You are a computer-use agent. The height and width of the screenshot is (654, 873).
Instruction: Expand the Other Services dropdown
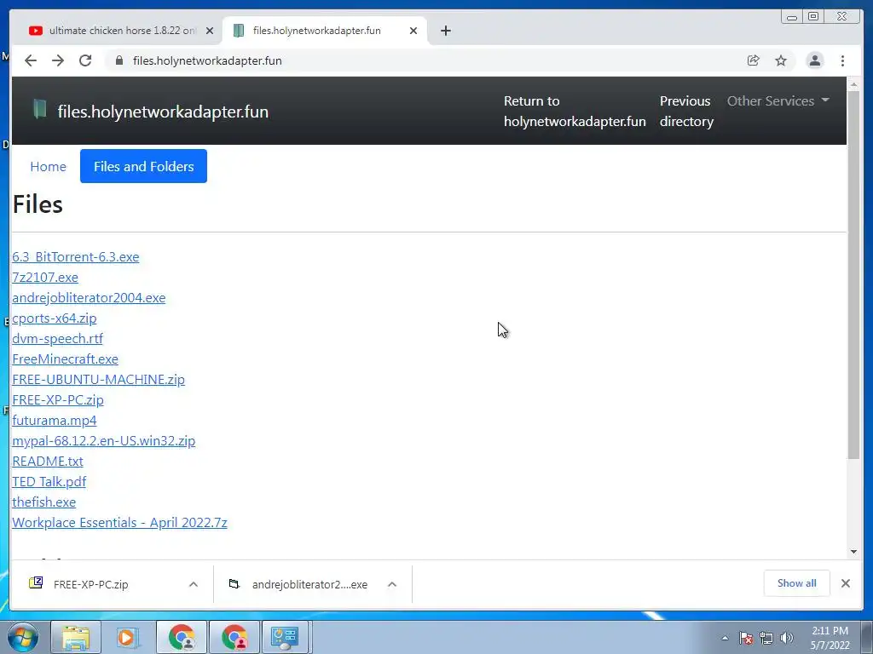click(778, 101)
